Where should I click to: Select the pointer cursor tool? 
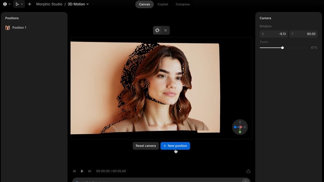tap(17, 4)
